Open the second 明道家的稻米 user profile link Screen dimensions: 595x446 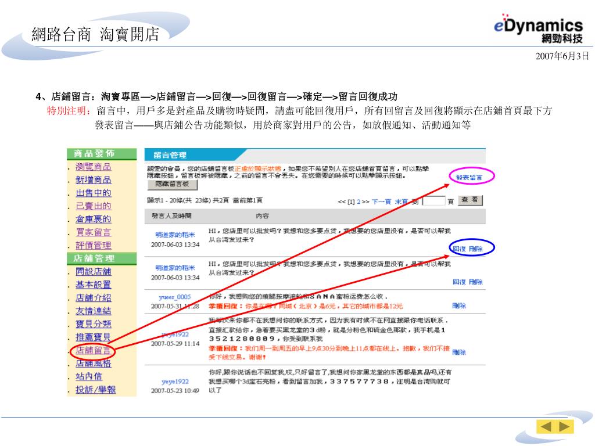[x=175, y=268]
